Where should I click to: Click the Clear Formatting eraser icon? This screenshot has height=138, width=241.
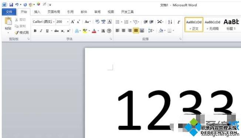pyautogui.click(x=97, y=22)
